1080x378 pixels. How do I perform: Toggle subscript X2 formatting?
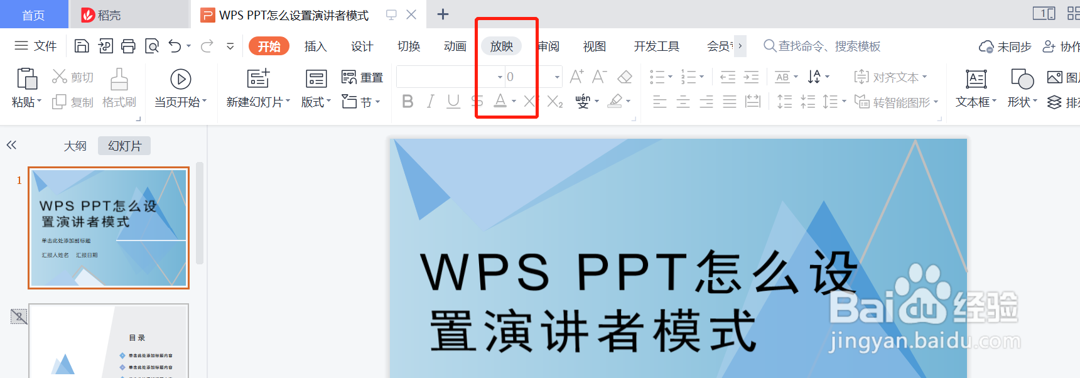tap(555, 101)
